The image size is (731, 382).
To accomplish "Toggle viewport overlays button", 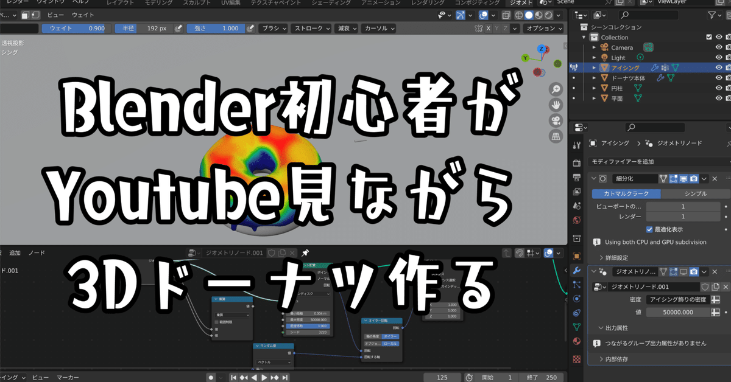I will tap(484, 15).
